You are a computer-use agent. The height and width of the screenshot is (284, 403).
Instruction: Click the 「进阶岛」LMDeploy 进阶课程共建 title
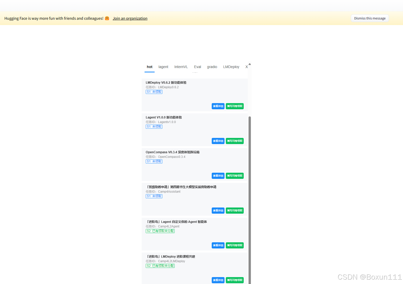[170, 257]
